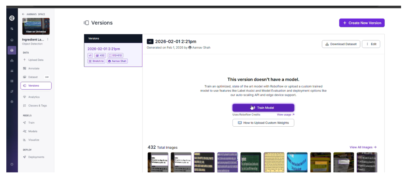Open View usage link
The height and width of the screenshot is (180, 408).
coord(286,115)
